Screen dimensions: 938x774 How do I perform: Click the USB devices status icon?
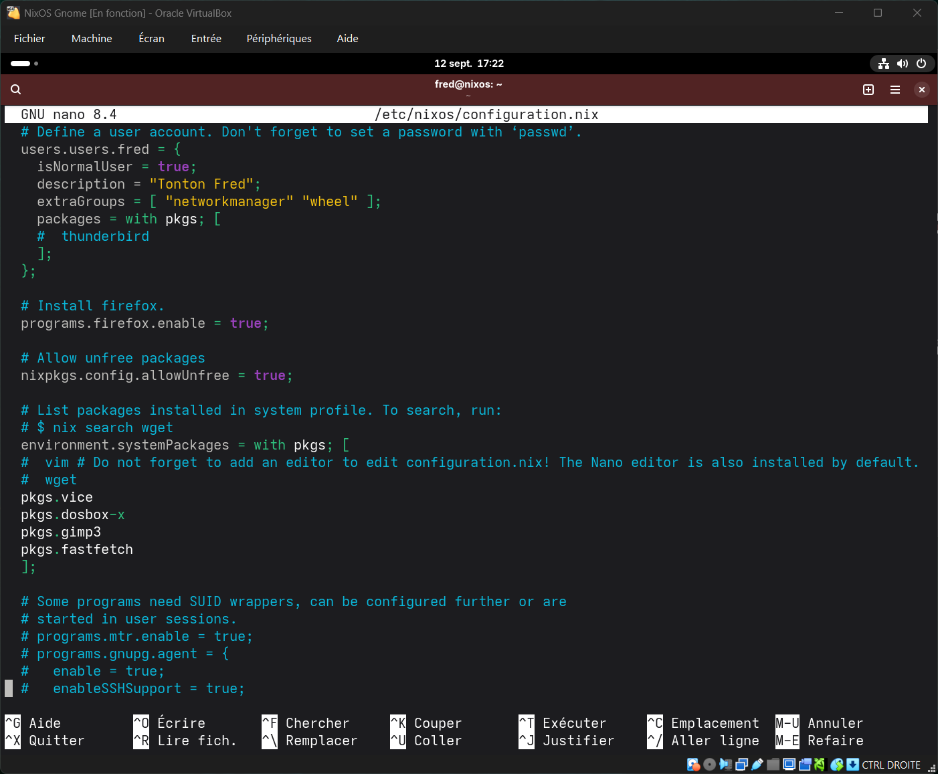click(x=757, y=765)
